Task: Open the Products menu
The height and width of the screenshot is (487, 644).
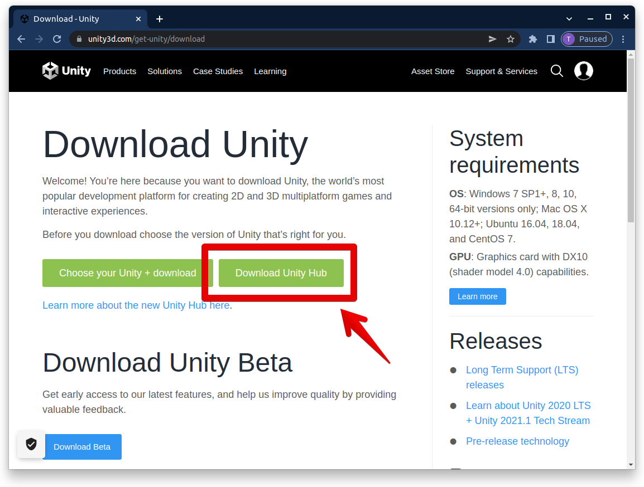Action: coord(119,71)
